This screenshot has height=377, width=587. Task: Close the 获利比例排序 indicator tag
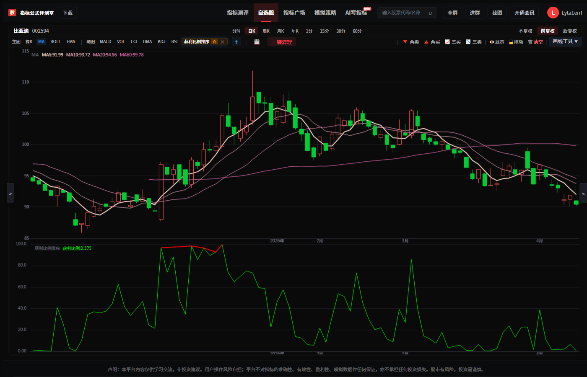point(223,42)
